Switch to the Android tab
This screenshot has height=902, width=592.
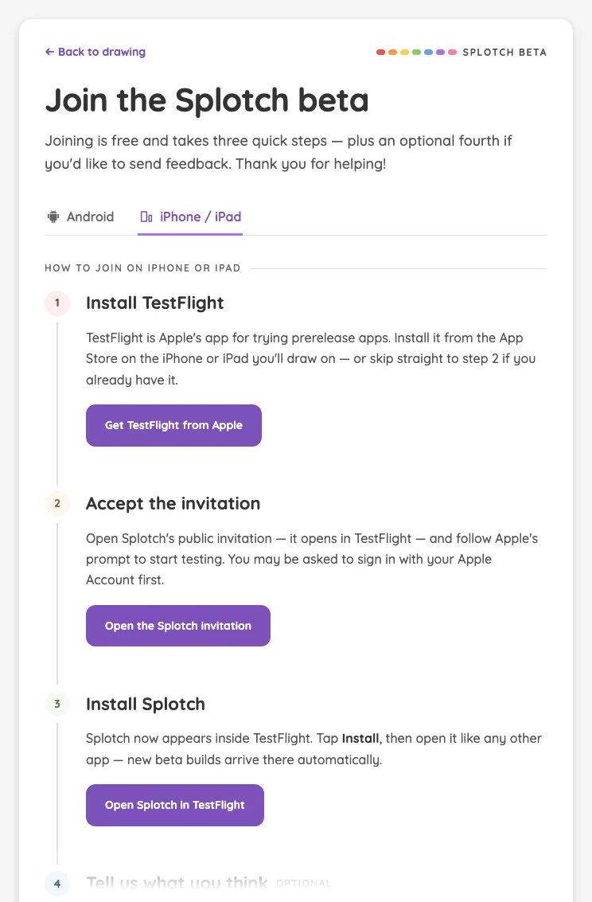[80, 217]
